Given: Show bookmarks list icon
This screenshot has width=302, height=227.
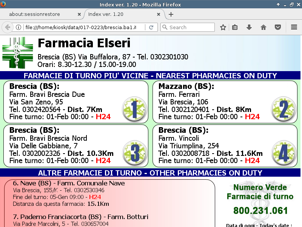Looking at the screenshot, I should (x=235, y=27).
